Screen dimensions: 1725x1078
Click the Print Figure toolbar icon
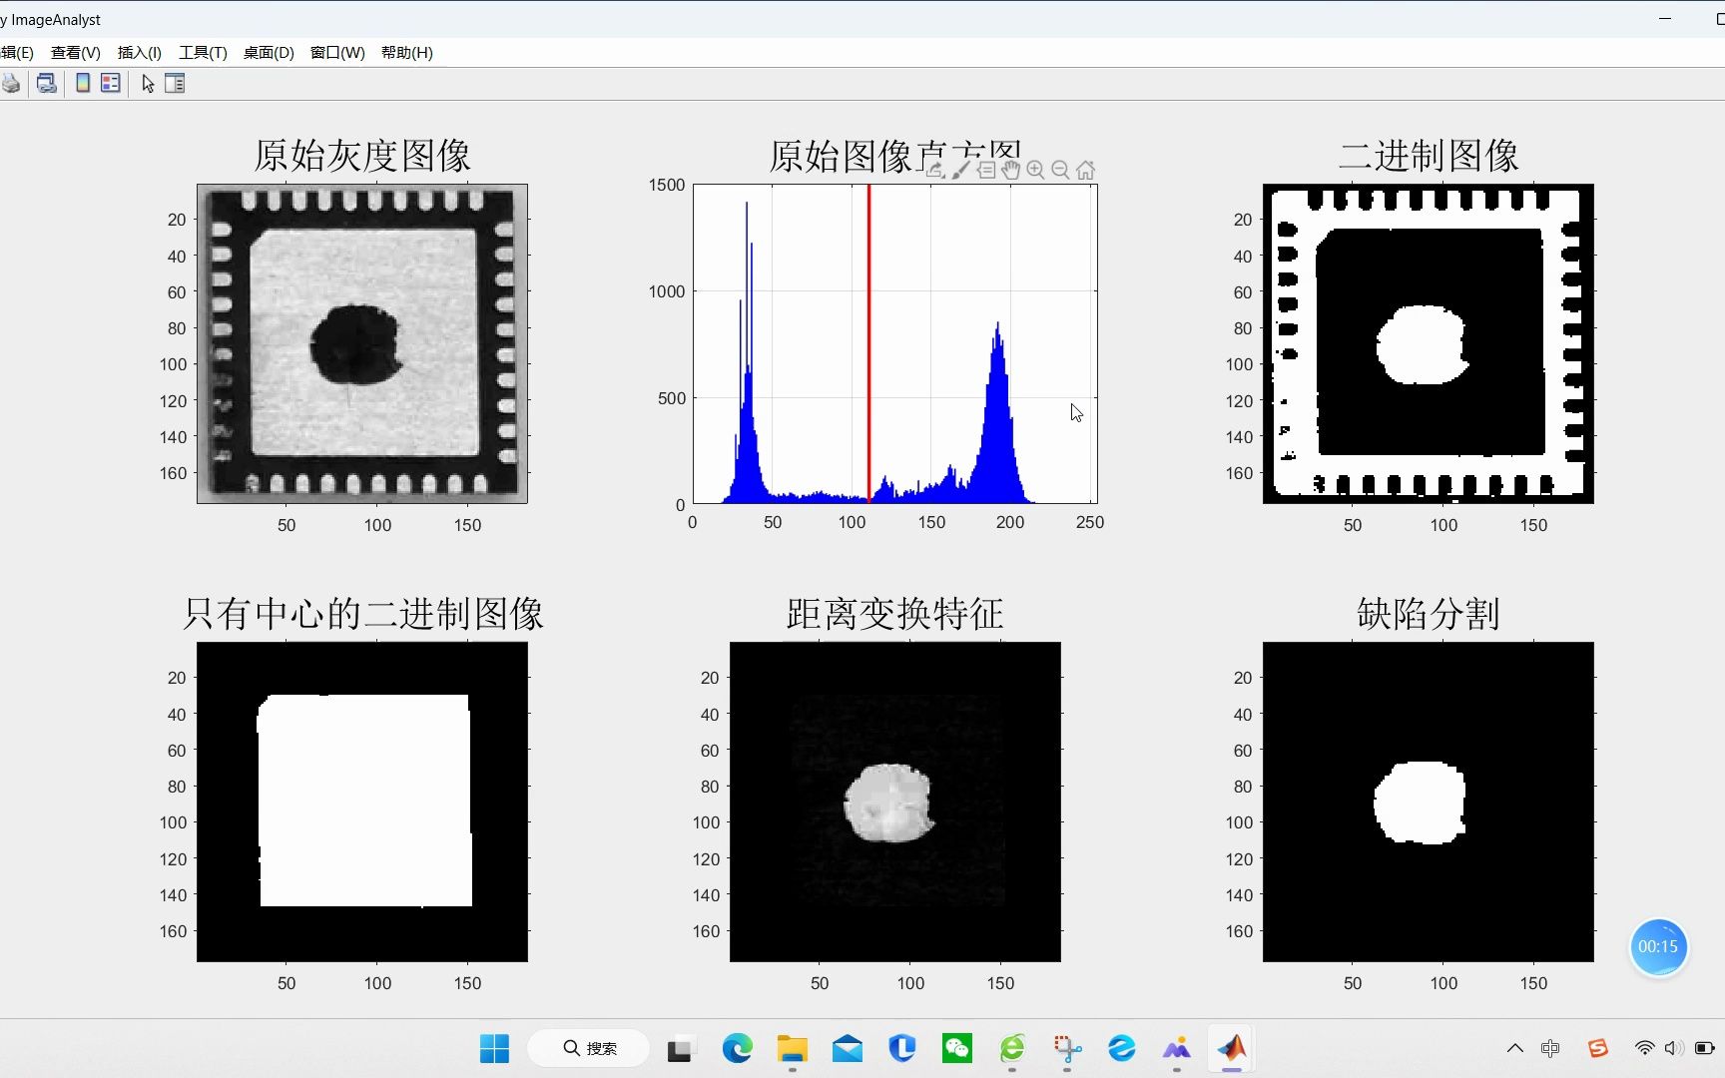tap(11, 84)
